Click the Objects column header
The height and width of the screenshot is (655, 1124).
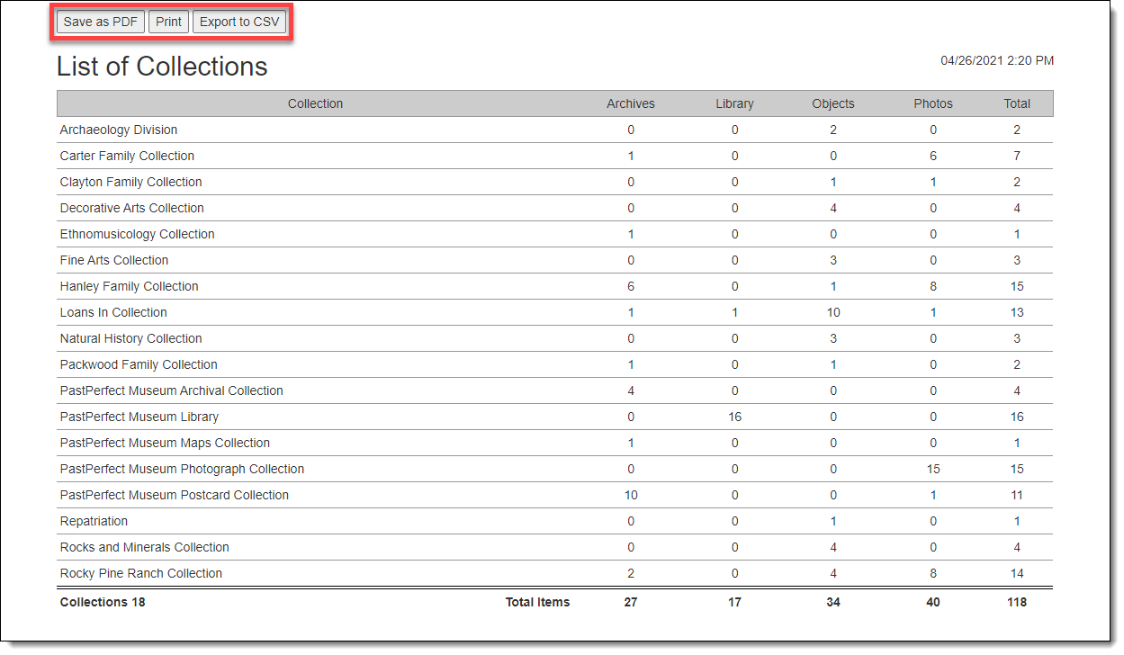tap(832, 103)
